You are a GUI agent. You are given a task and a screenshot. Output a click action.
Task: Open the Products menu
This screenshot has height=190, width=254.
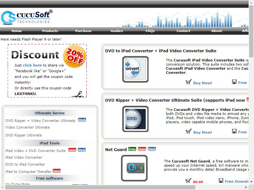coord(50,31)
